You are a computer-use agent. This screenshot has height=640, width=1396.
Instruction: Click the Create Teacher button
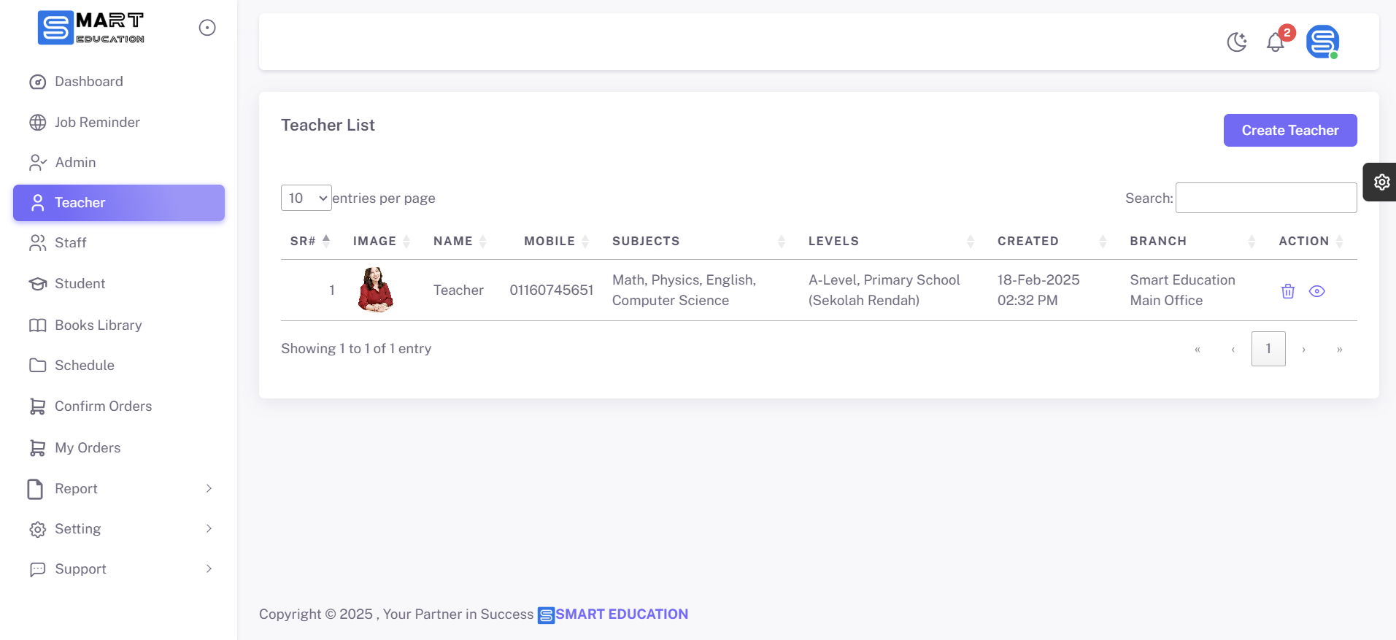1289,131
